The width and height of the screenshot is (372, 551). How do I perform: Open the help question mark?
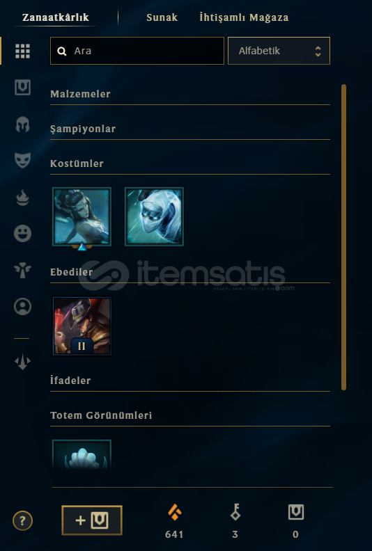point(22,520)
